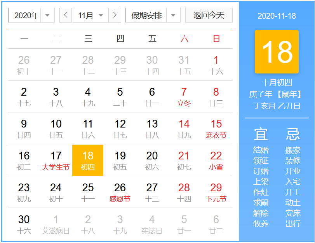Screen dimensions: 315x243
Task: Select November 7 立冬
Action: pyautogui.click(x=184, y=96)
